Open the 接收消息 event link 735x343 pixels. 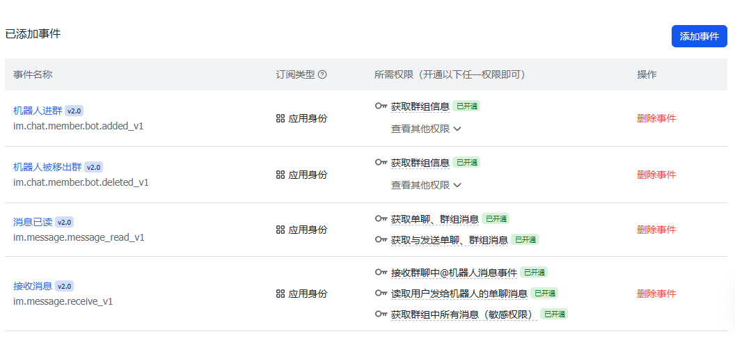click(x=33, y=286)
